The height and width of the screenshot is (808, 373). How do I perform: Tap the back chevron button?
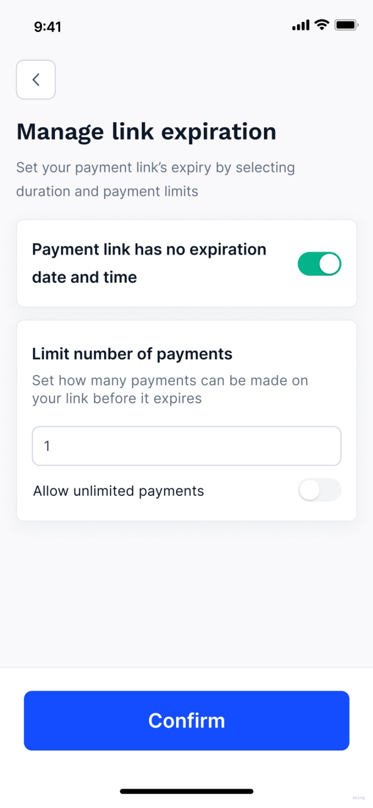pos(36,80)
